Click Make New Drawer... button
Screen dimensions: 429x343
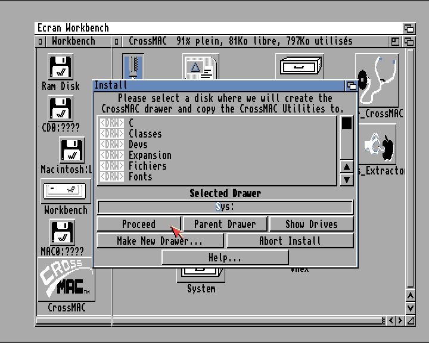(160, 241)
